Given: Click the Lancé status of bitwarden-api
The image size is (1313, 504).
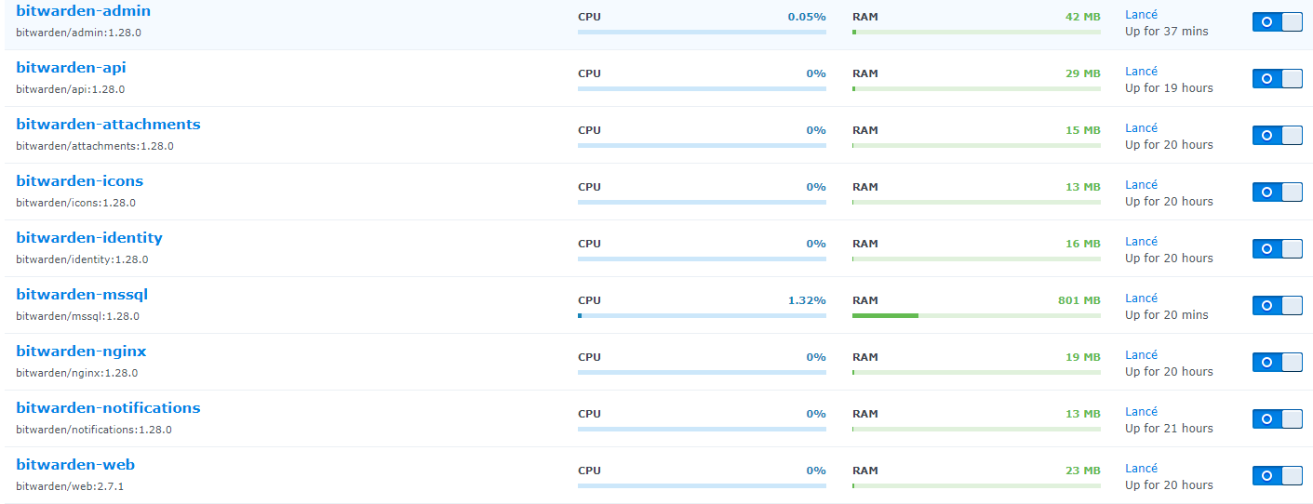Looking at the screenshot, I should [1141, 72].
